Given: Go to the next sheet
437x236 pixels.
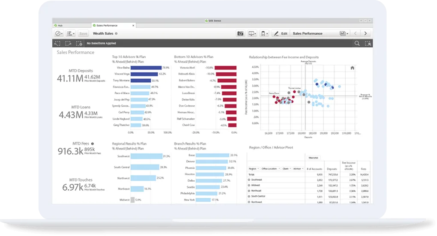Looking at the screenshot, I should tap(365, 33).
